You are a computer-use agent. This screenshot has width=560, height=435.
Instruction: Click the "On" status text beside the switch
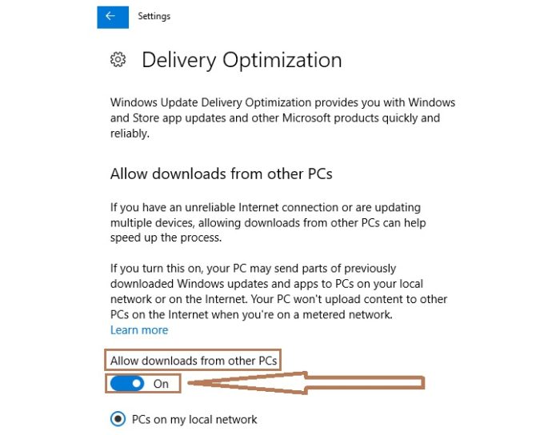pos(161,384)
